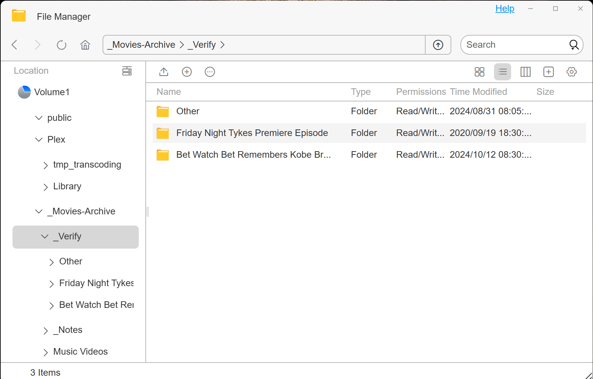Click _Verify in the breadcrumb path
593x379 pixels.
tap(202, 45)
